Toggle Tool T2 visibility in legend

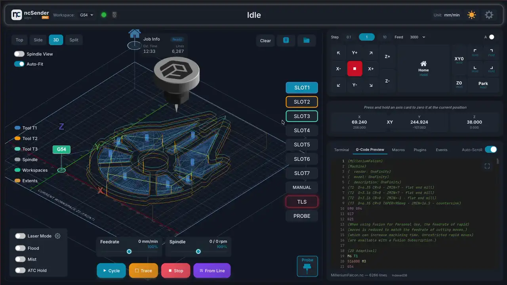26,139
